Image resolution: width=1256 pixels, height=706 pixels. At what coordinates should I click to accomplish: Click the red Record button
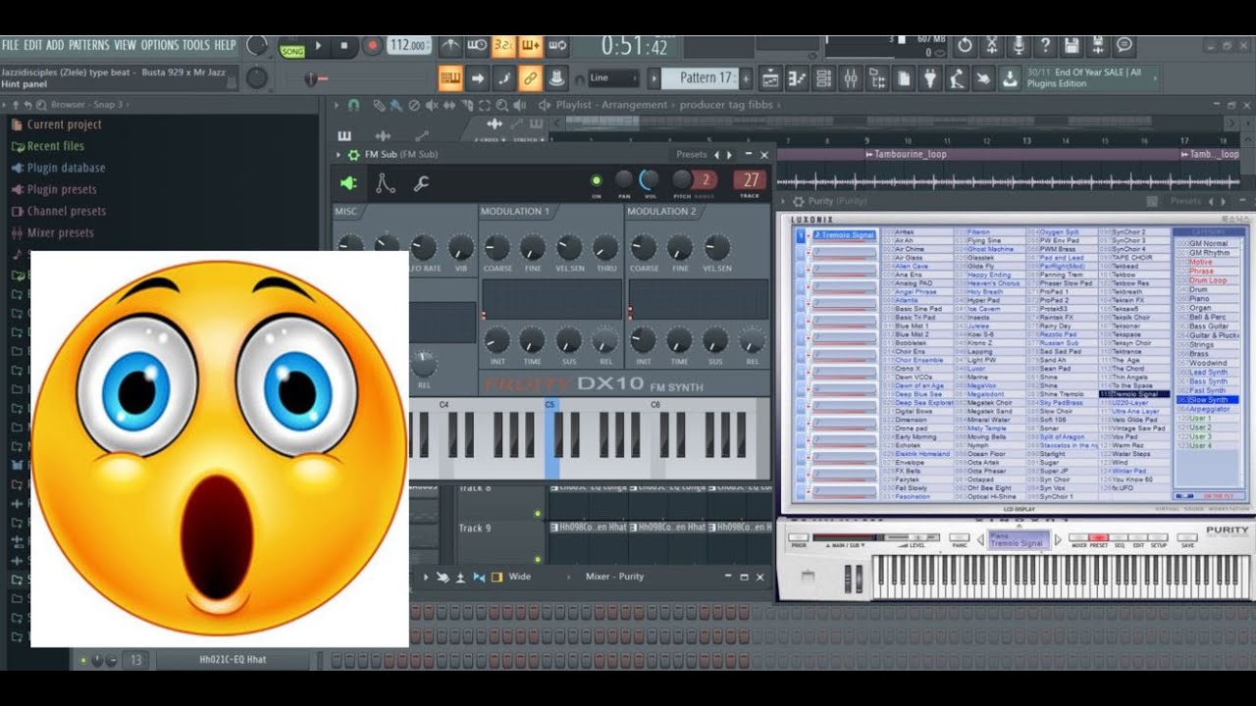(x=372, y=45)
